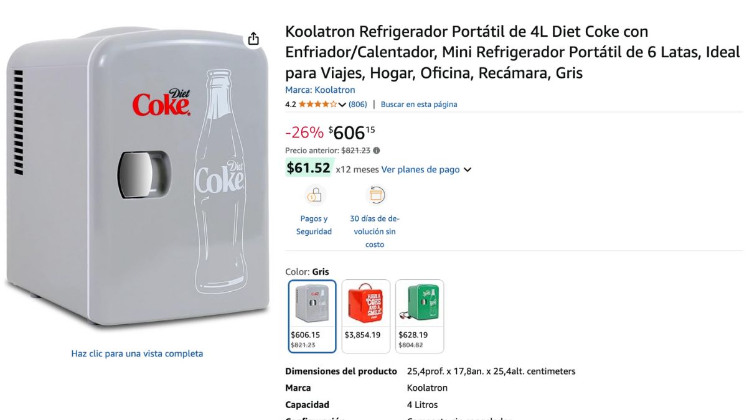Image resolution: width=747 pixels, height=420 pixels.
Task: Click Haz clic para una vista completa
Action: pyautogui.click(x=137, y=353)
